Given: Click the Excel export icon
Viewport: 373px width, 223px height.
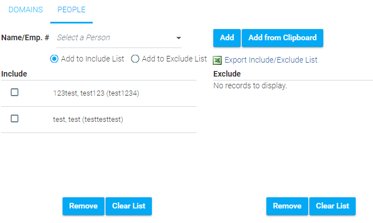Looking at the screenshot, I should point(217,60).
